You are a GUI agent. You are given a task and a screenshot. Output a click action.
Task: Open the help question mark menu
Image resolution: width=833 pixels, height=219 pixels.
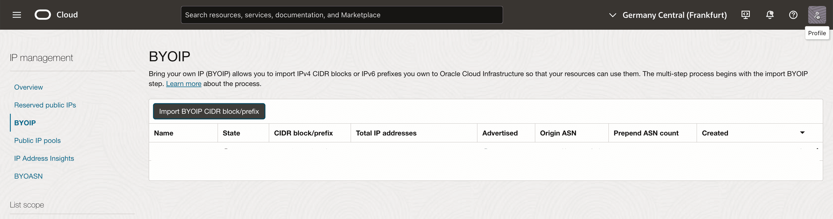coord(793,15)
